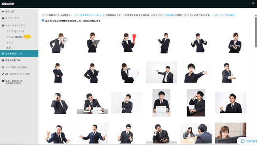The width and height of the screenshot is (257, 145).
Task: Pick the man holding a chart document
Action: tap(161, 103)
